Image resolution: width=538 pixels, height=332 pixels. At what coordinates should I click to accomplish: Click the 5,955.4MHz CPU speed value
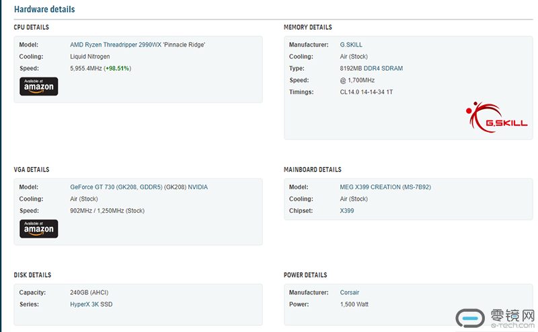pyautogui.click(x=86, y=69)
